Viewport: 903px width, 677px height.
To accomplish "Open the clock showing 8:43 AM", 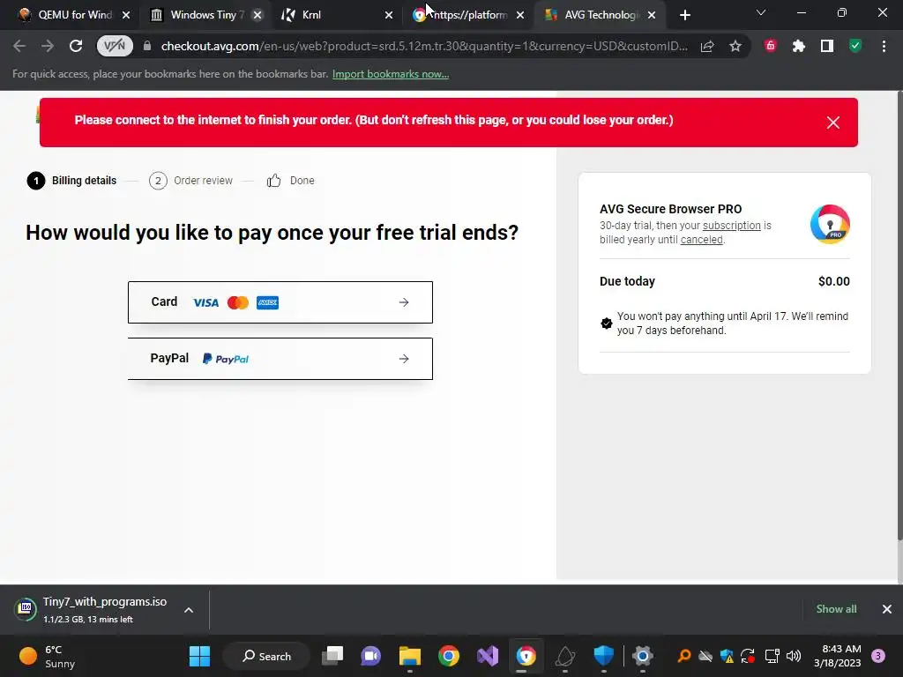I will tap(838, 656).
